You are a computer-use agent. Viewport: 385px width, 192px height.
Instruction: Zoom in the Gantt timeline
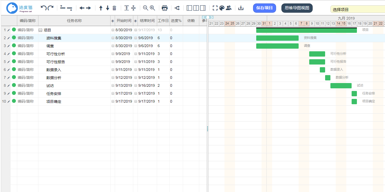pos(152,8)
